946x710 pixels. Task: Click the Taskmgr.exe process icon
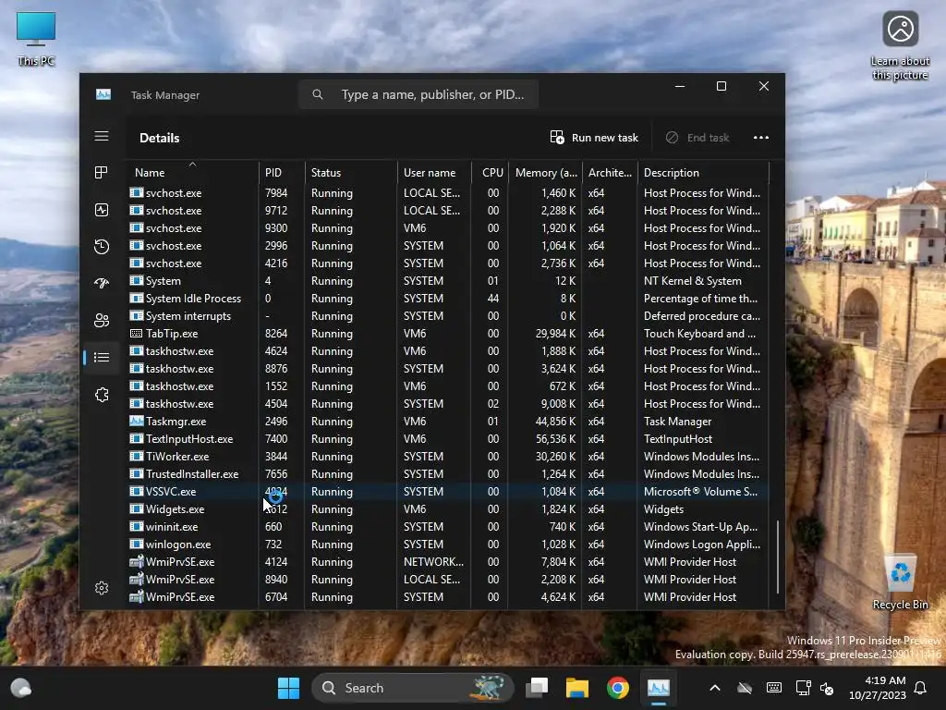click(x=137, y=421)
